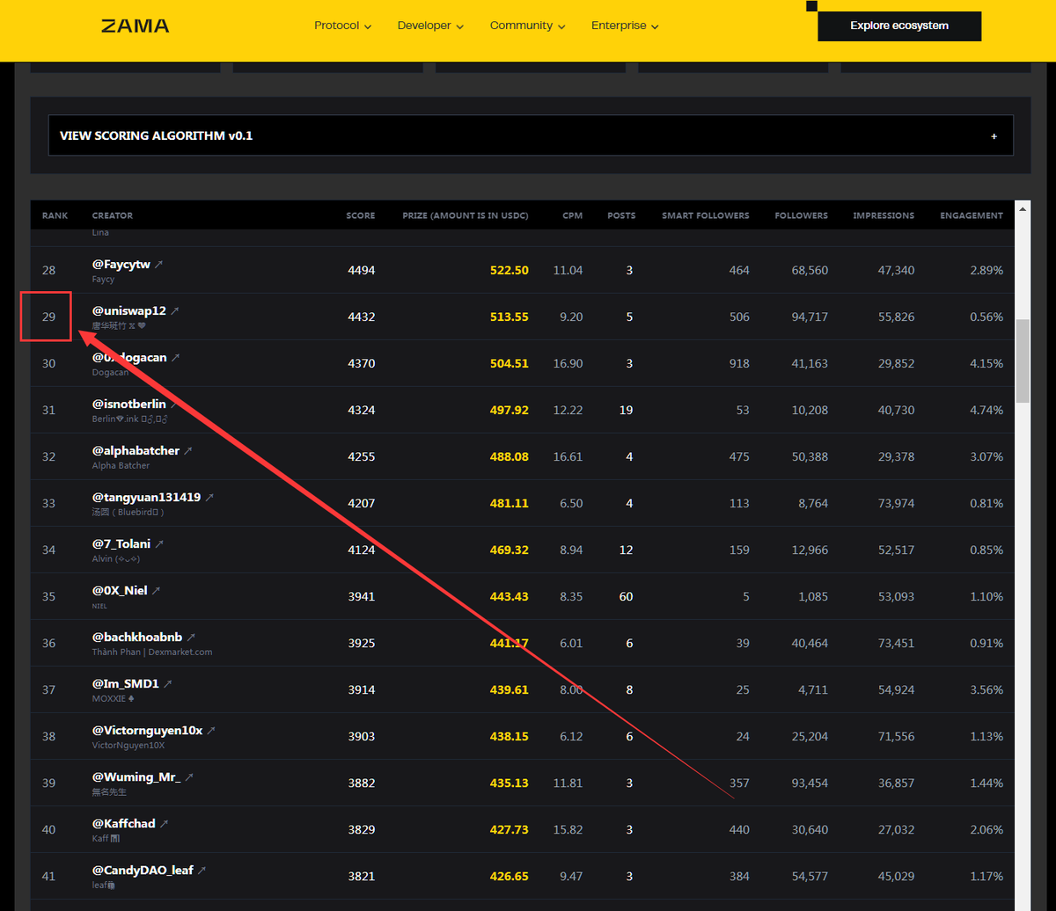The width and height of the screenshot is (1056, 911).
Task: Select smart followers value 918
Action: click(739, 363)
